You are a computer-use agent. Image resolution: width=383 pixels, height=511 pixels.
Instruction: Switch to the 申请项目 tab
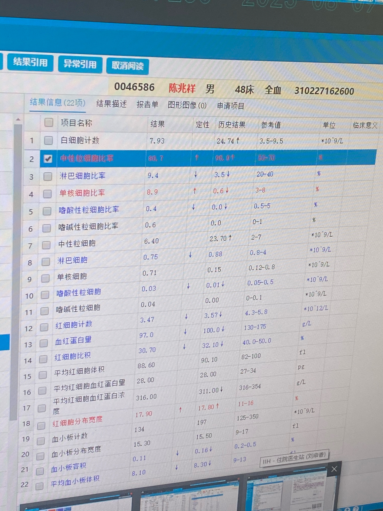231,106
